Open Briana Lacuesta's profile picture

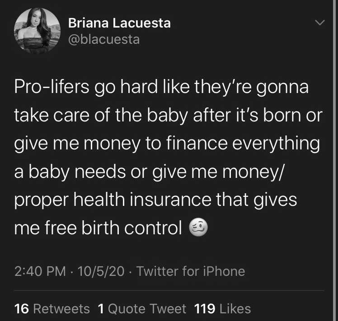[37, 31]
